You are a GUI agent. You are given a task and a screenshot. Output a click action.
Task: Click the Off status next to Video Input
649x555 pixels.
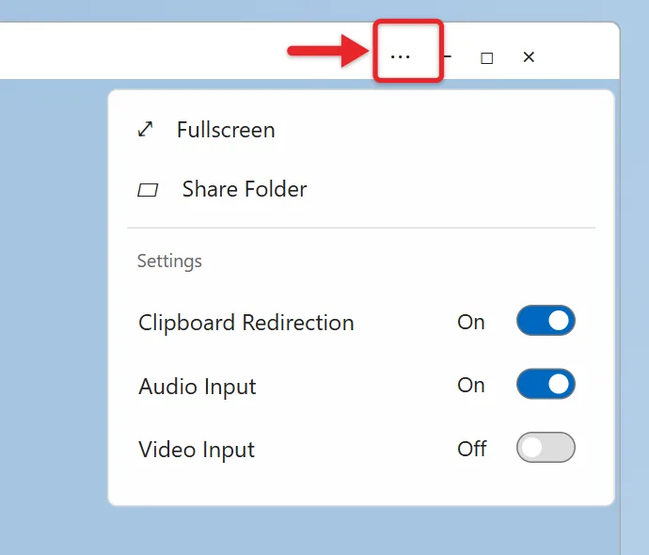coord(472,449)
